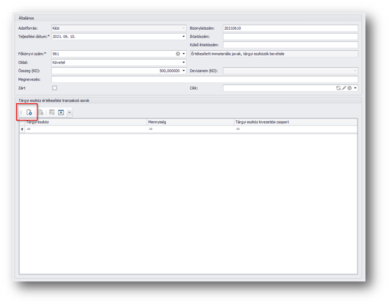Clear the Cikk field with X icon
Viewport: 390px width, 306px height.
349,88
